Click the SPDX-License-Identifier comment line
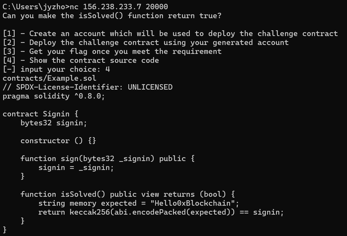The width and height of the screenshot is (347, 236). (x=88, y=87)
